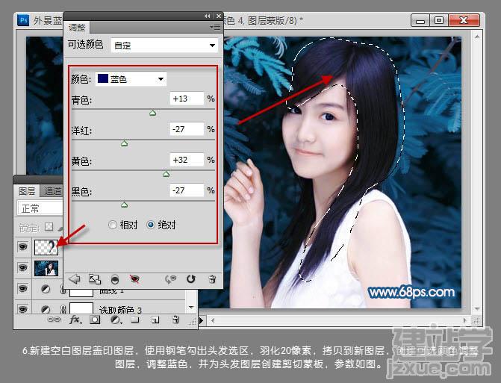Click the 洋红 slider handle
The height and width of the screenshot is (383, 501).
pyautogui.click(x=124, y=143)
